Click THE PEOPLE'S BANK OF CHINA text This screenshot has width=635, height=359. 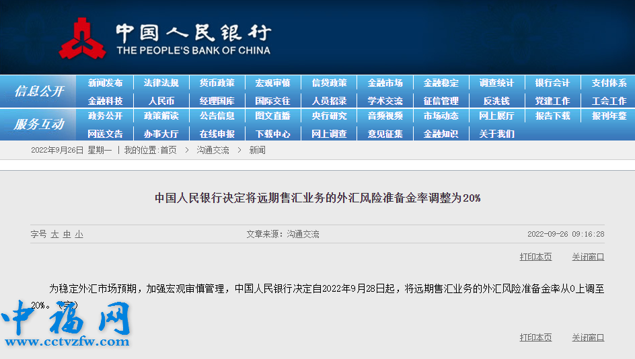pyautogui.click(x=194, y=50)
